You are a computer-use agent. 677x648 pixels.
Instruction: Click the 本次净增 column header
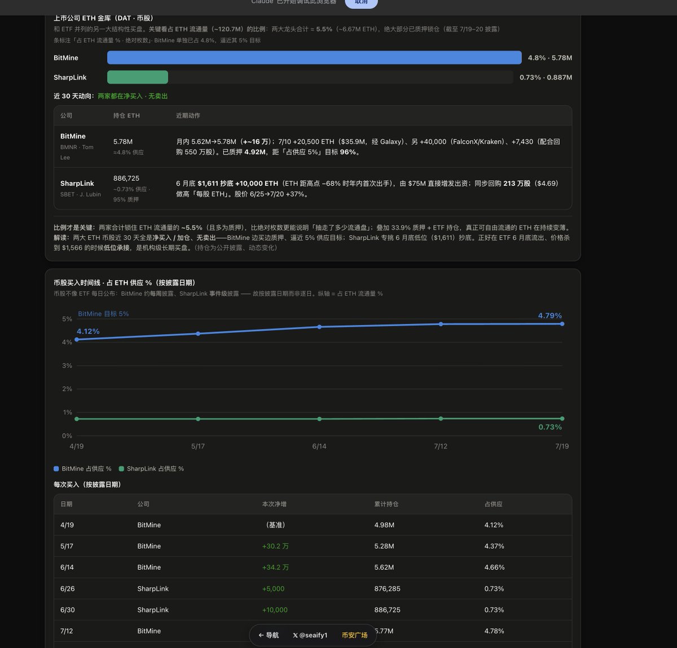click(x=274, y=504)
